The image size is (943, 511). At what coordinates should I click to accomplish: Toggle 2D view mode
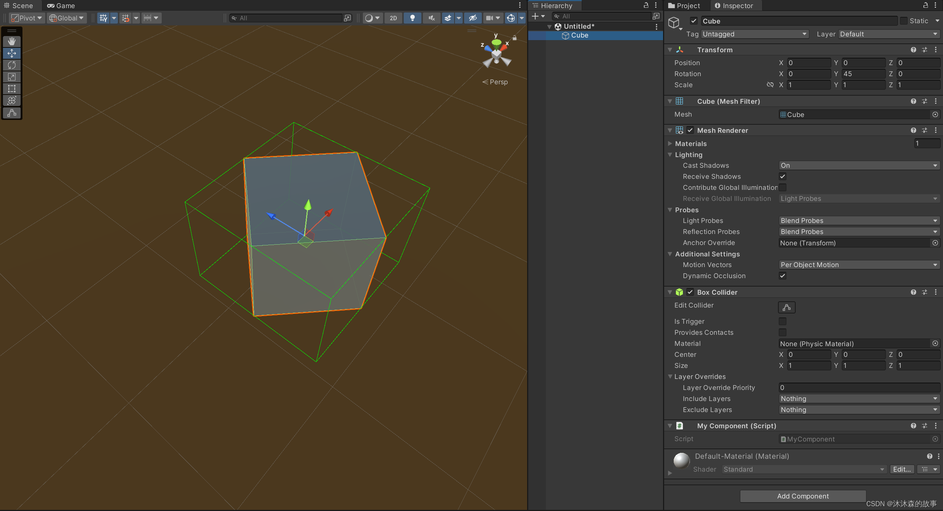393,18
